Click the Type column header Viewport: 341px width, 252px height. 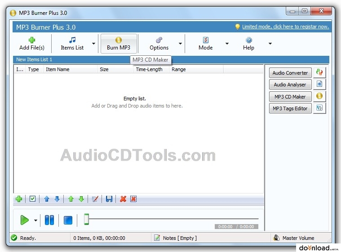34,69
